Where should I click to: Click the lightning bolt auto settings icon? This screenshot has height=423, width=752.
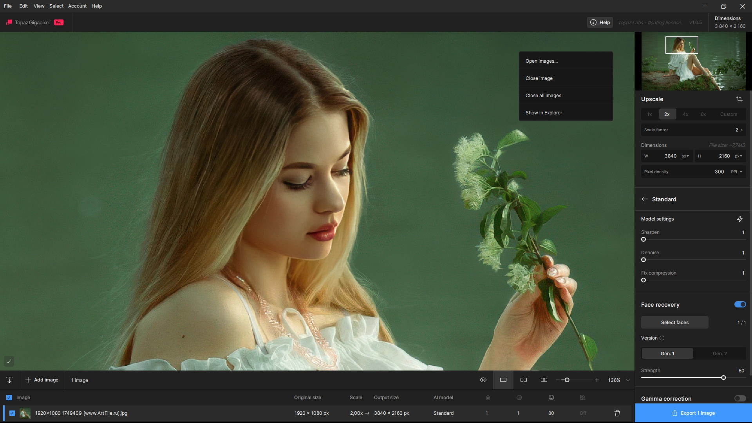pyautogui.click(x=739, y=219)
